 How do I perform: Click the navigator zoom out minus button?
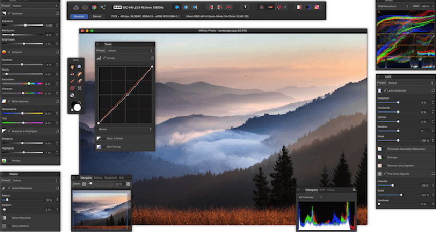[84, 184]
